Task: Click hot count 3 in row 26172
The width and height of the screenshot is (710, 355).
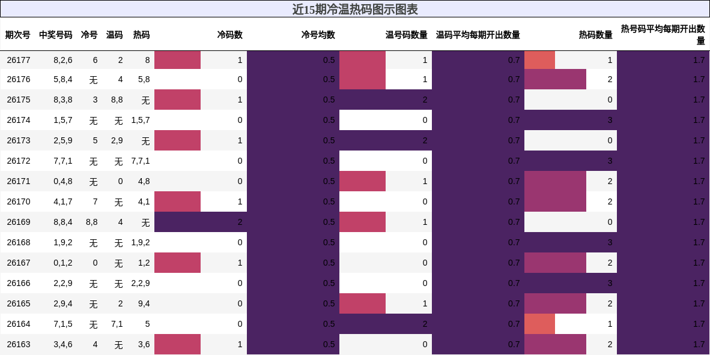Action: 610,161
